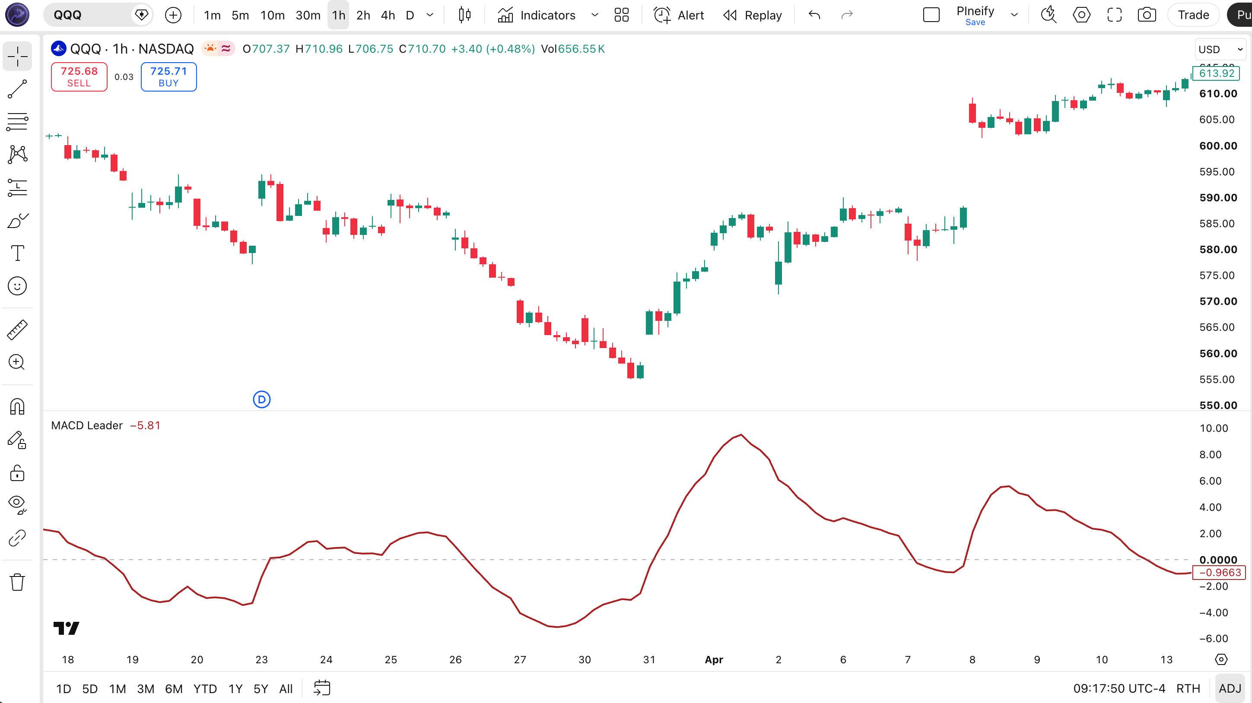
Task: Open the quick search lightning icon
Action: [1049, 15]
